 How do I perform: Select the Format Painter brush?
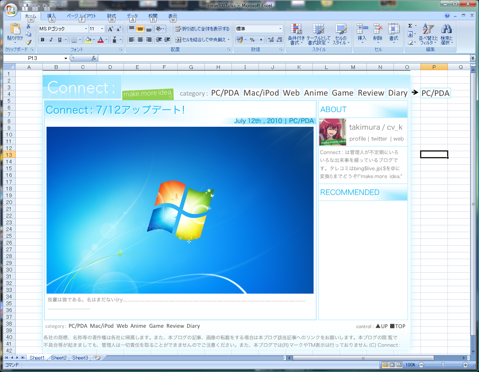(29, 42)
